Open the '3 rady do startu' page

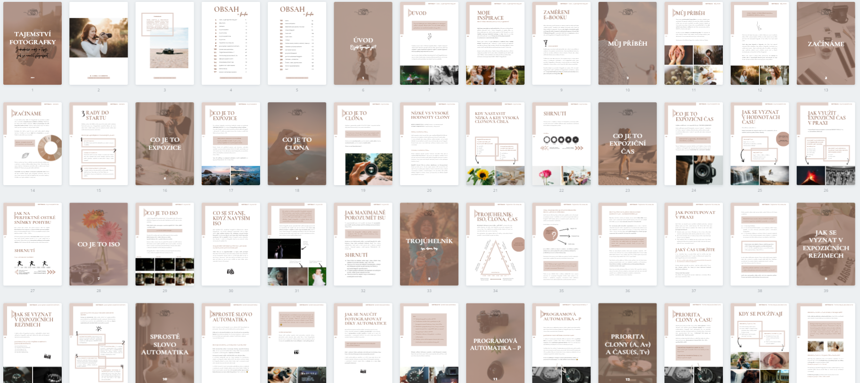coord(98,144)
